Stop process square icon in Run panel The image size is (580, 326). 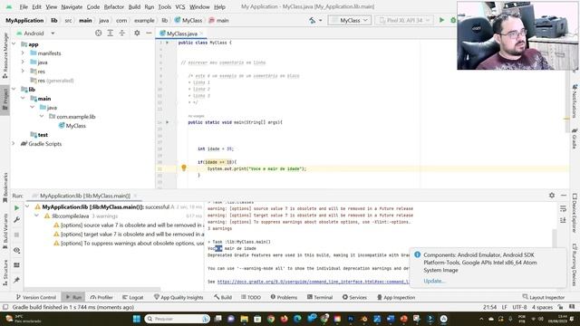coord(16,235)
